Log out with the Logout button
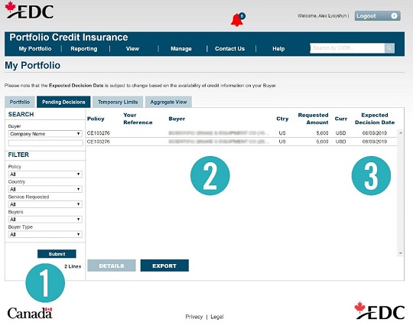 point(377,16)
